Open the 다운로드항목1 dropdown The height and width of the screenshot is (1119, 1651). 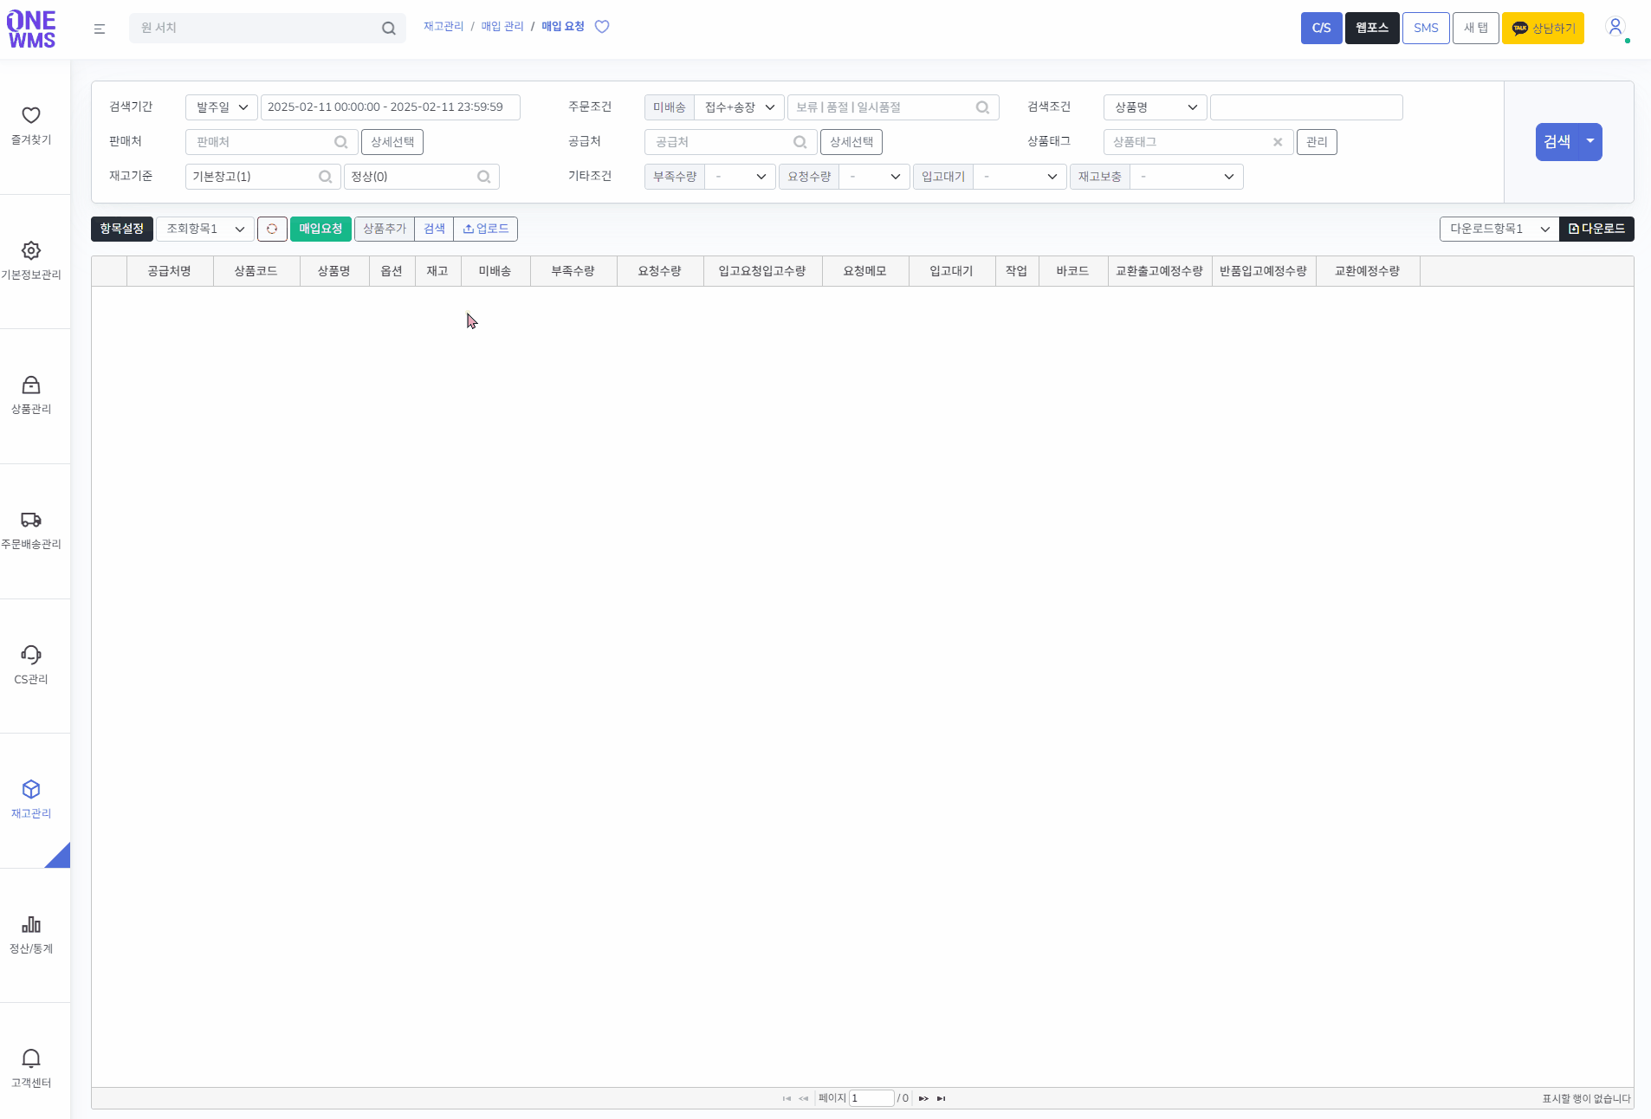point(1499,229)
